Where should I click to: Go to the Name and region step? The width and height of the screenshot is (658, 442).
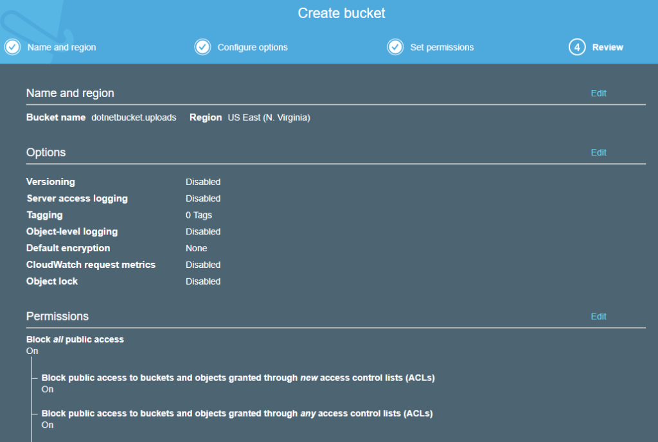click(62, 48)
